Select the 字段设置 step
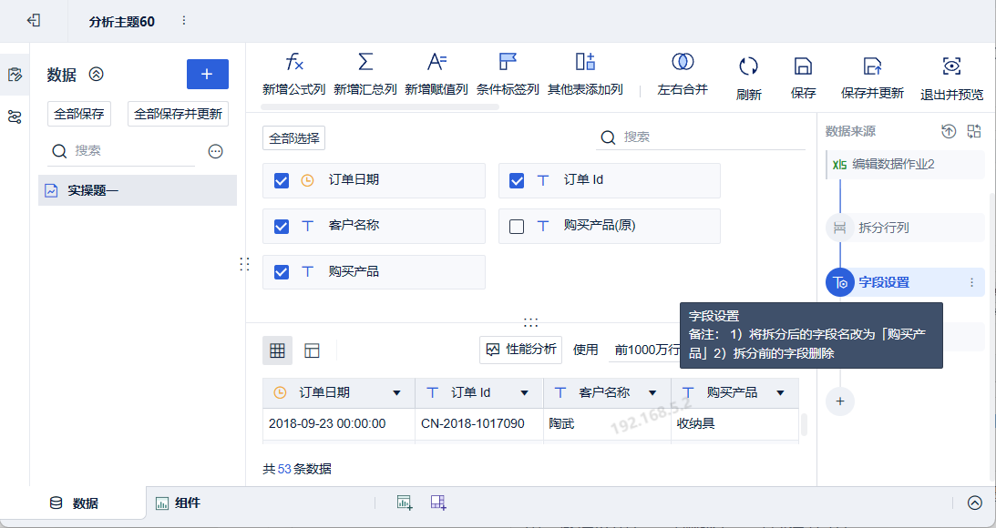 pyautogui.click(x=905, y=282)
